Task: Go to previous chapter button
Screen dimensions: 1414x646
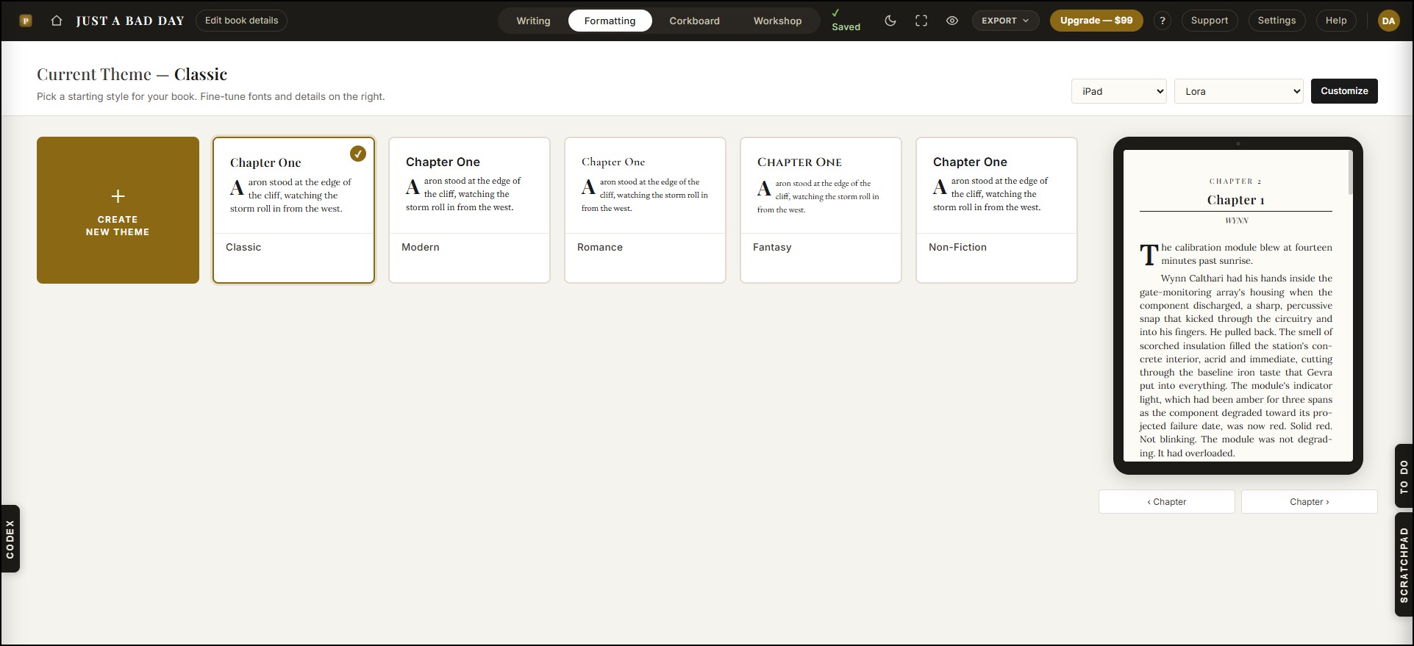Action: coord(1166,502)
